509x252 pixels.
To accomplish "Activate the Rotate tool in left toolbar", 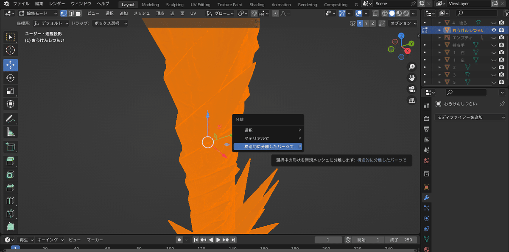I will click(11, 78).
